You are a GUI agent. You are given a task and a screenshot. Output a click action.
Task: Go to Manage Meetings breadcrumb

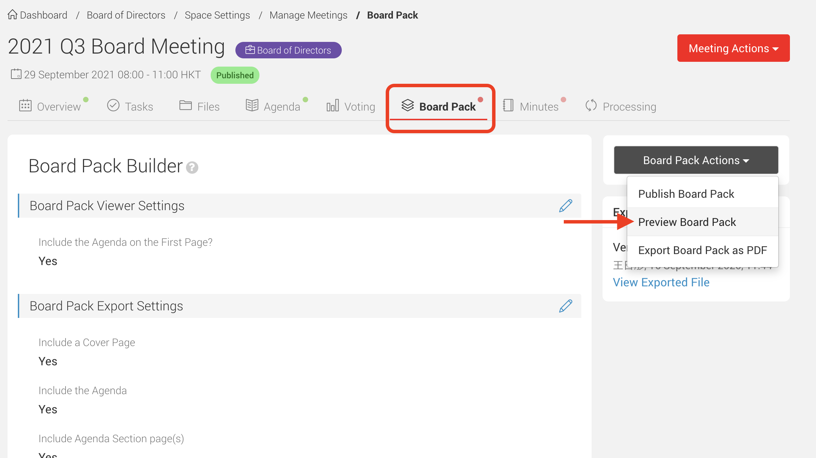pos(308,15)
